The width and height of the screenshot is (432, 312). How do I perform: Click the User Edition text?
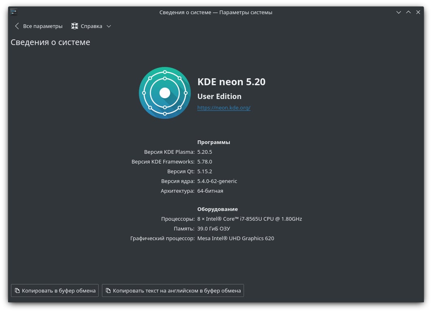[x=219, y=97]
